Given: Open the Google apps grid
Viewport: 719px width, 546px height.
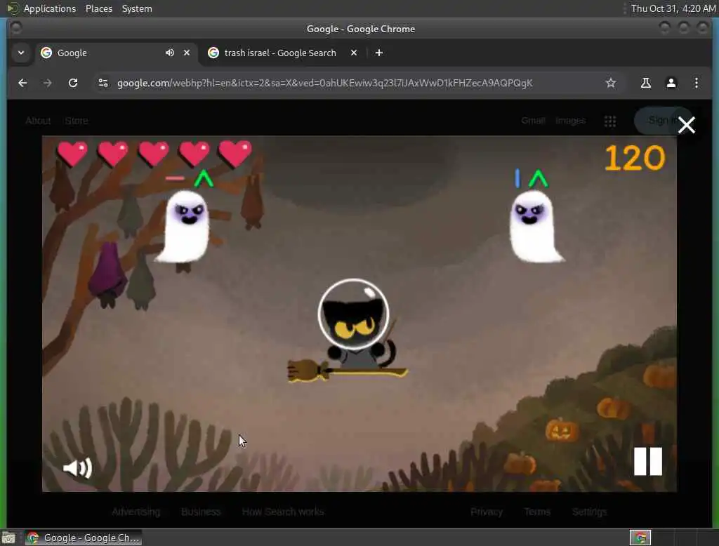Looking at the screenshot, I should [610, 121].
